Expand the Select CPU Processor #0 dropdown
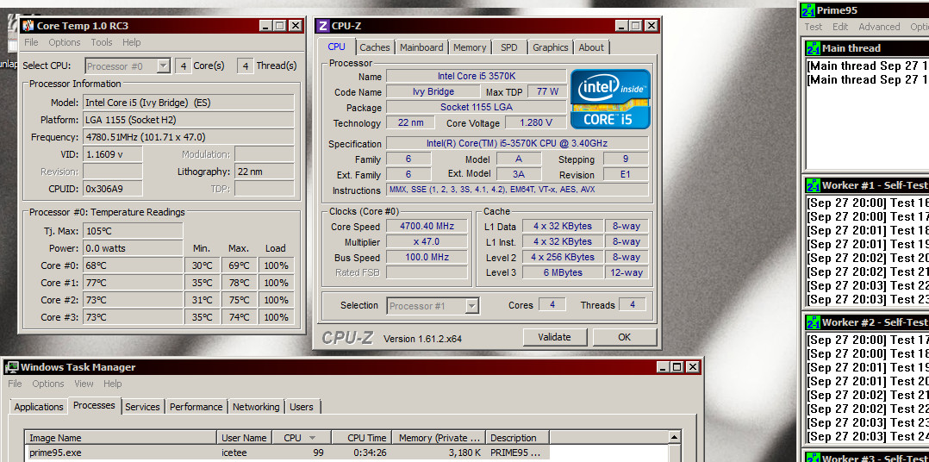Viewport: 929px width, 462px height. (163, 66)
